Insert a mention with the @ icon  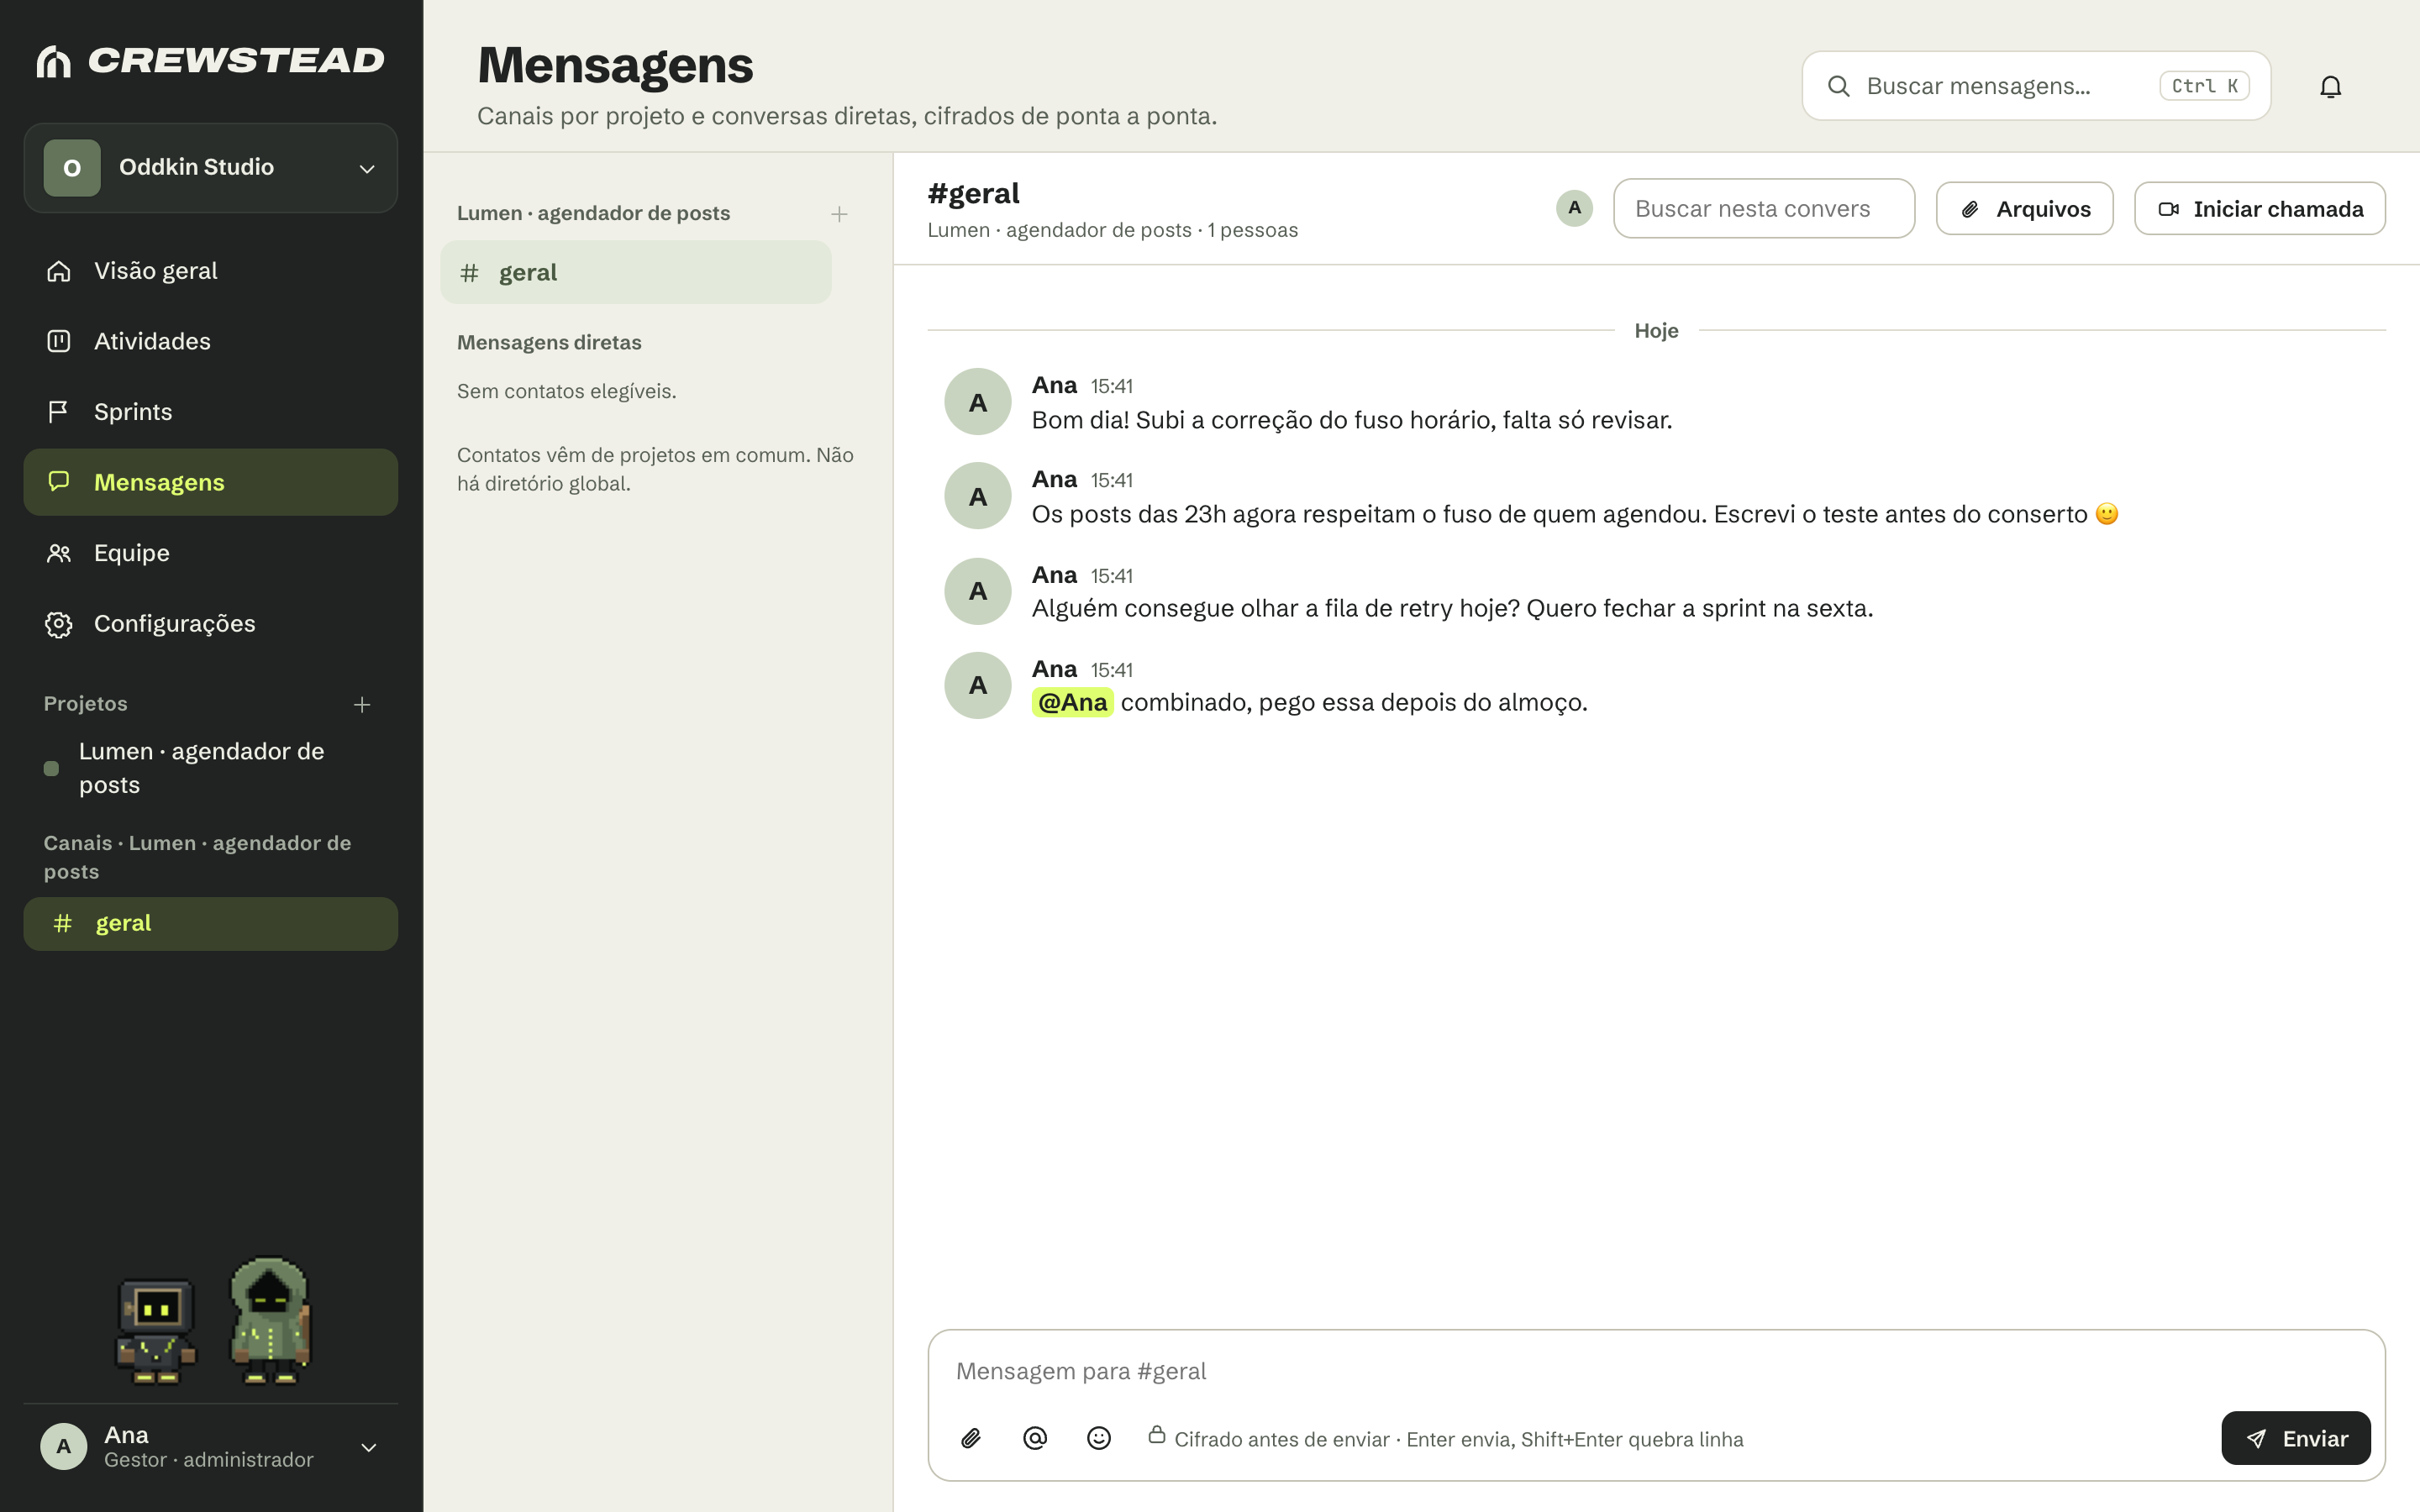click(x=1035, y=1438)
